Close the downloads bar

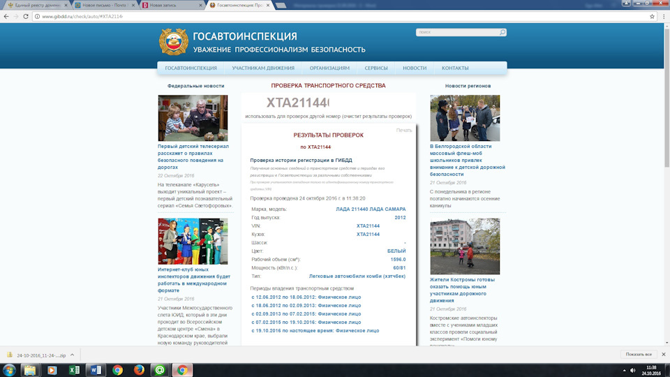[664, 355]
